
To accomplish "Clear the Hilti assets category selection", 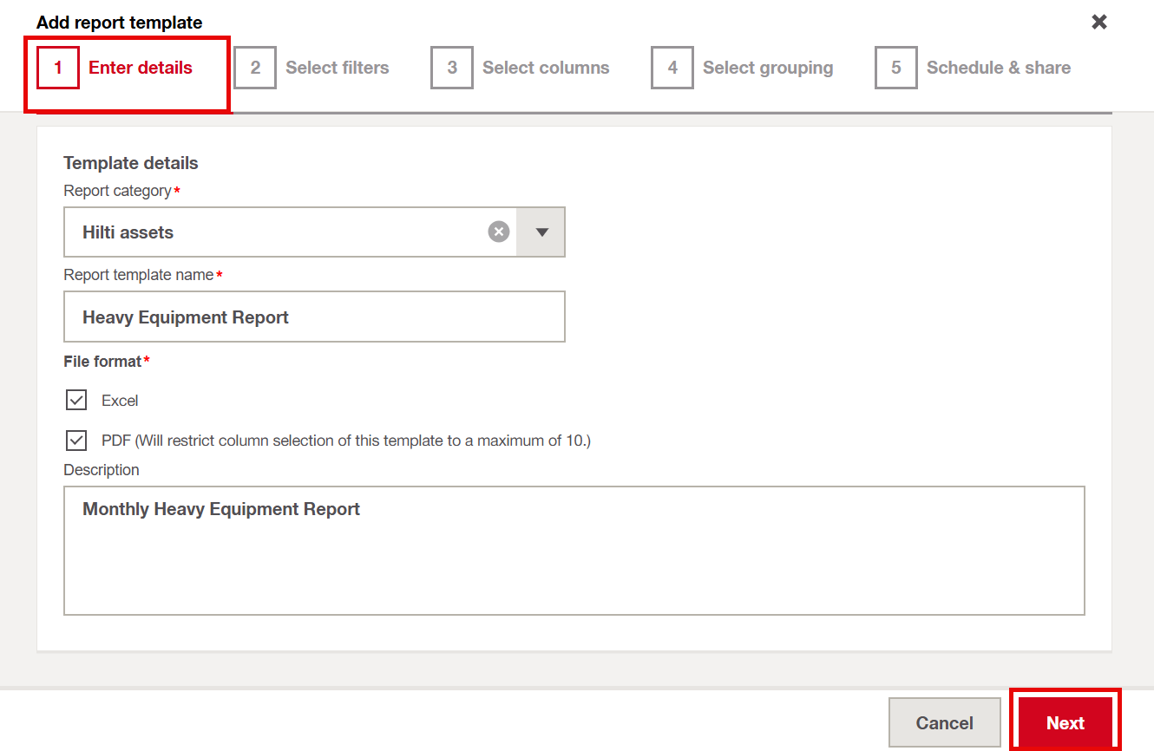I will 498,231.
